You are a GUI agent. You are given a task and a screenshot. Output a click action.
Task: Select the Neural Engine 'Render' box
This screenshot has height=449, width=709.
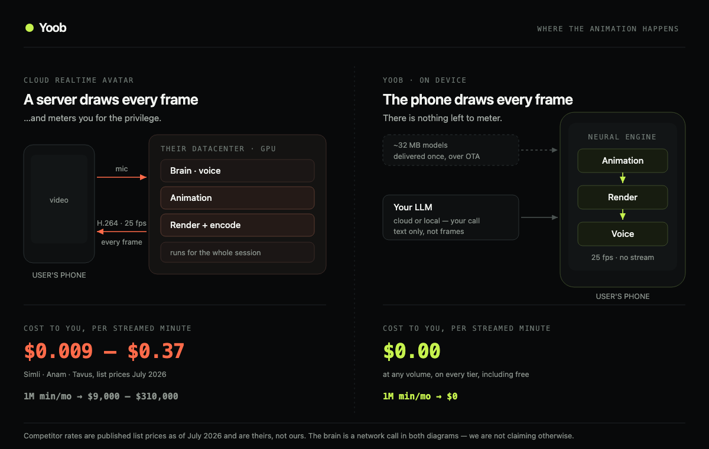pos(623,197)
